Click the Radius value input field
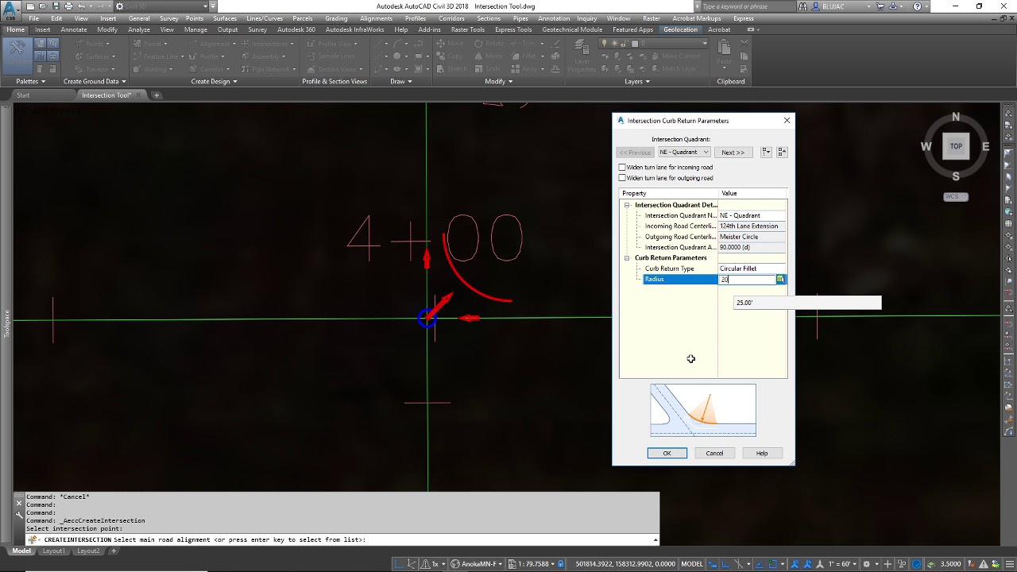This screenshot has height=572, width=1017. 747,280
